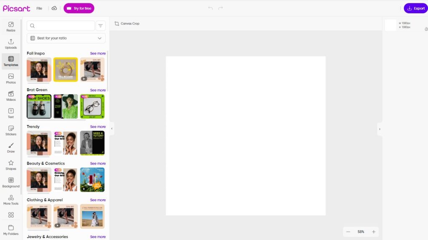Zoom out with the minus button

point(348,232)
